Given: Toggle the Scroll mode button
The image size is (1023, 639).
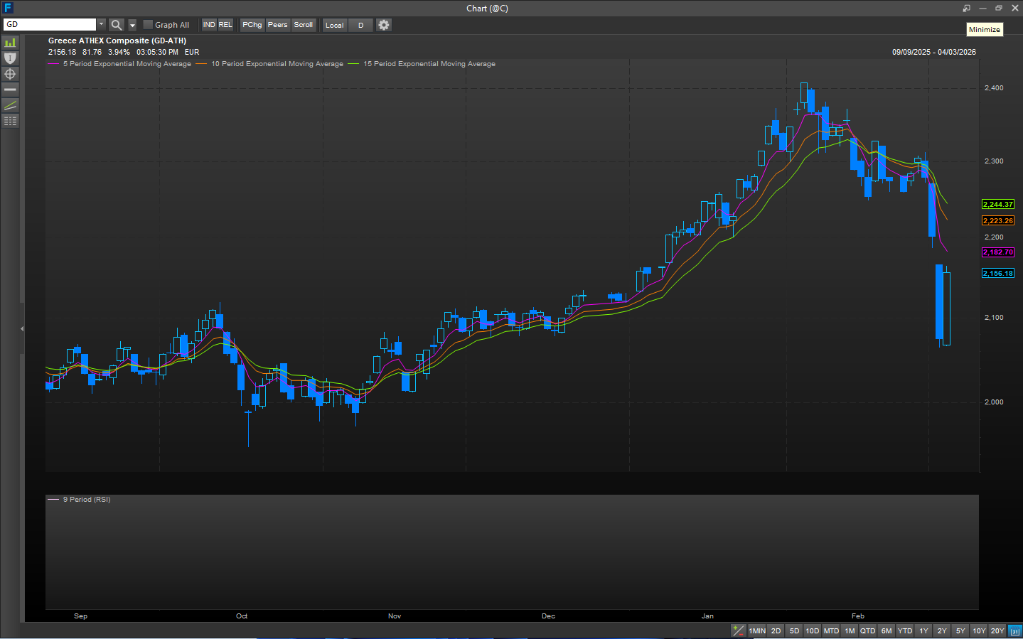Looking at the screenshot, I should (304, 25).
